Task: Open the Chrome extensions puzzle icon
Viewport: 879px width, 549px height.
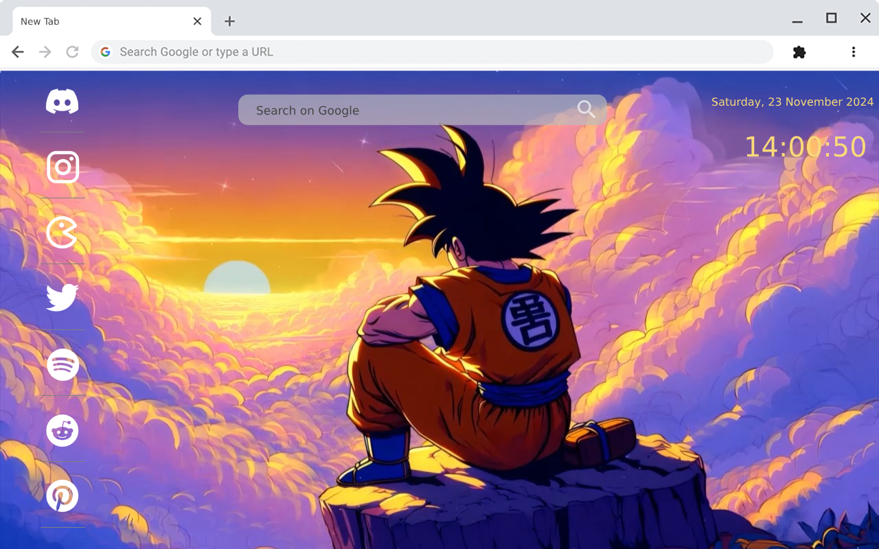Action: pos(799,51)
